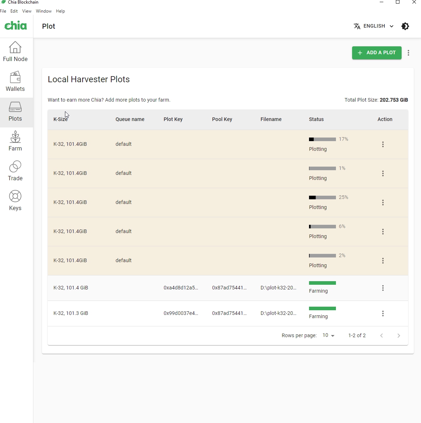The height and width of the screenshot is (423, 421).
Task: Click the K-Size column header
Action: point(60,119)
